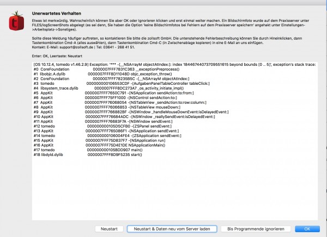The image size is (327, 237).
Task: Select stack line #17 tomedo main()
Action: coord(88,150)
